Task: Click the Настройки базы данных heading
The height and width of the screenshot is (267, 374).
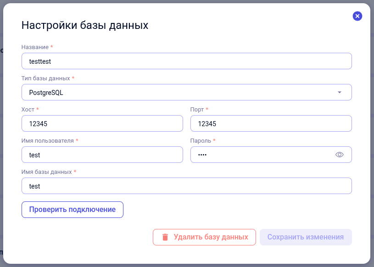Action: pos(85,25)
